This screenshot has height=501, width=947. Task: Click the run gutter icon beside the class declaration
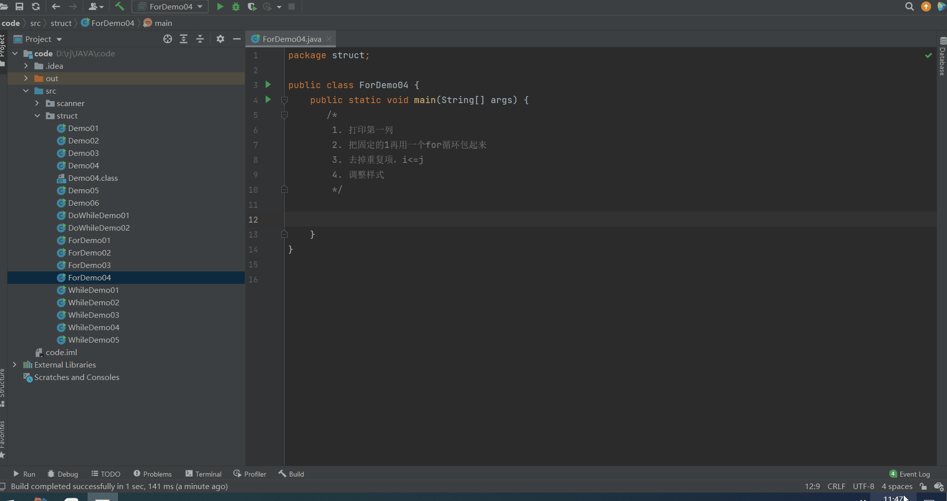(x=268, y=85)
